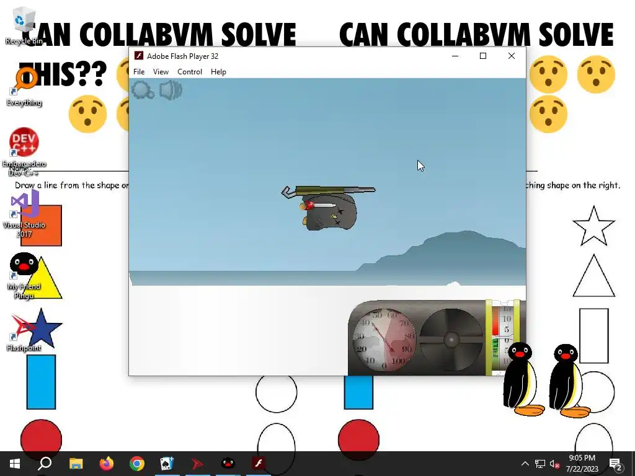Open the Windows Start menu
The width and height of the screenshot is (635, 476).
click(15, 464)
